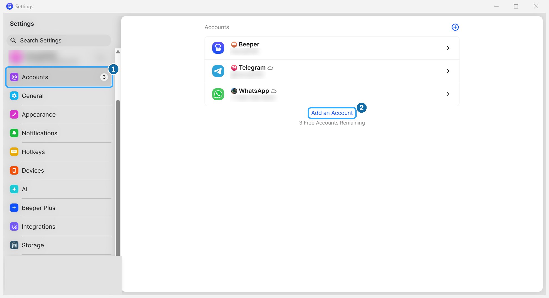The width and height of the screenshot is (549, 298).
Task: Click the WhatsApp account avatar
Action: (234, 91)
